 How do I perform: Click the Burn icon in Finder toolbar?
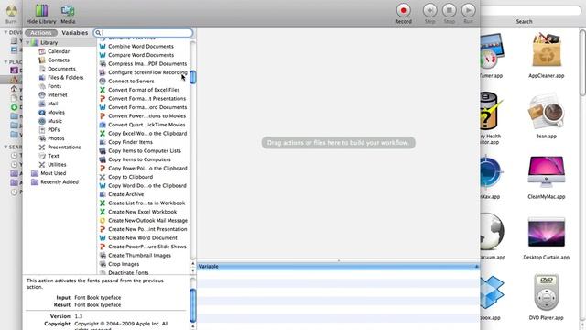pos(11,14)
